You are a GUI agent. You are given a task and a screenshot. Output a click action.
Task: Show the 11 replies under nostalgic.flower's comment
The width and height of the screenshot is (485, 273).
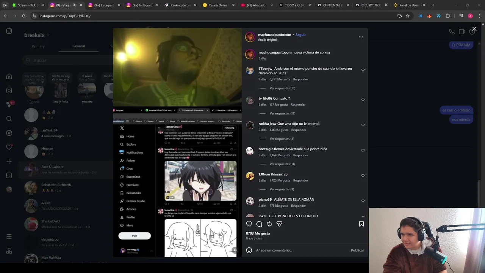pos(282,164)
